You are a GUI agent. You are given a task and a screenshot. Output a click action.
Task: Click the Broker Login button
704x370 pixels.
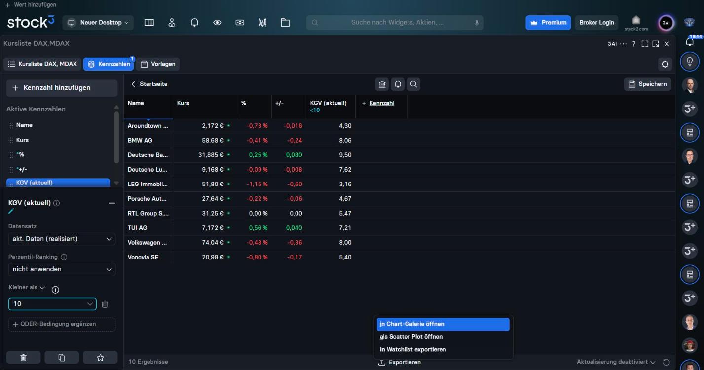596,23
